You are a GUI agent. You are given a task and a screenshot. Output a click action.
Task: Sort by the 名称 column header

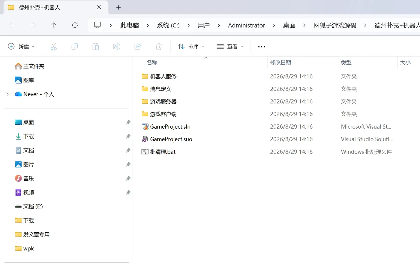click(152, 63)
